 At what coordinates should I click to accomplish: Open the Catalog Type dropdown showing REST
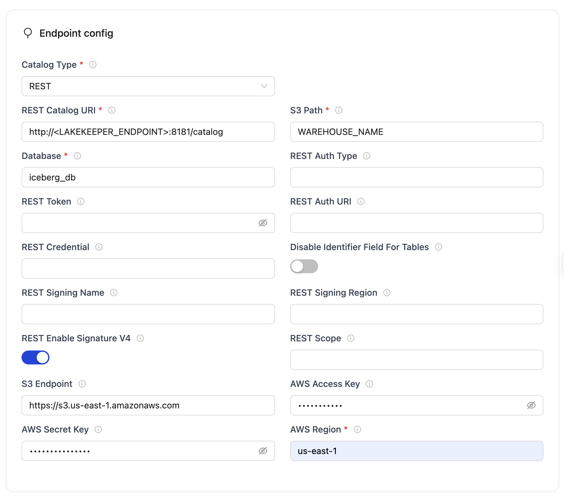148,86
